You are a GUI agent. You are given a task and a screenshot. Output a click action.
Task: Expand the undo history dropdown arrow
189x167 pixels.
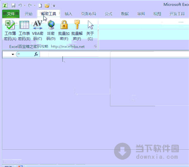tap(25, 5)
